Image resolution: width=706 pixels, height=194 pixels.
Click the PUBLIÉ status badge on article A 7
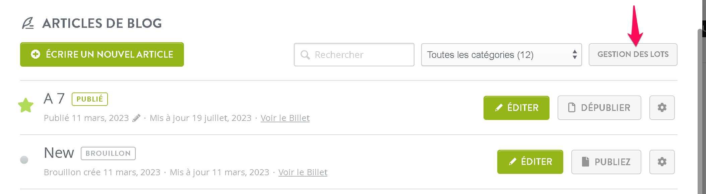[x=90, y=99]
